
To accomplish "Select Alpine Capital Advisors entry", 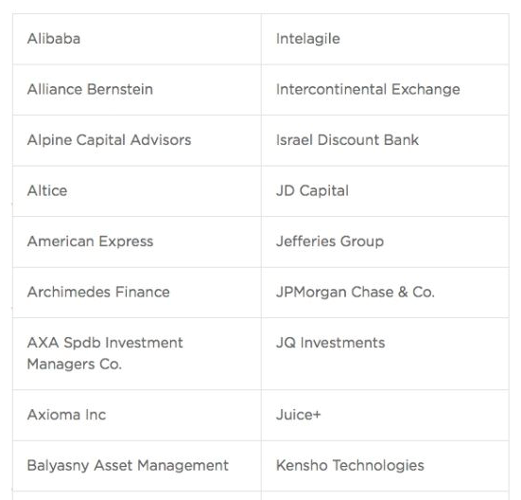I will pos(110,140).
